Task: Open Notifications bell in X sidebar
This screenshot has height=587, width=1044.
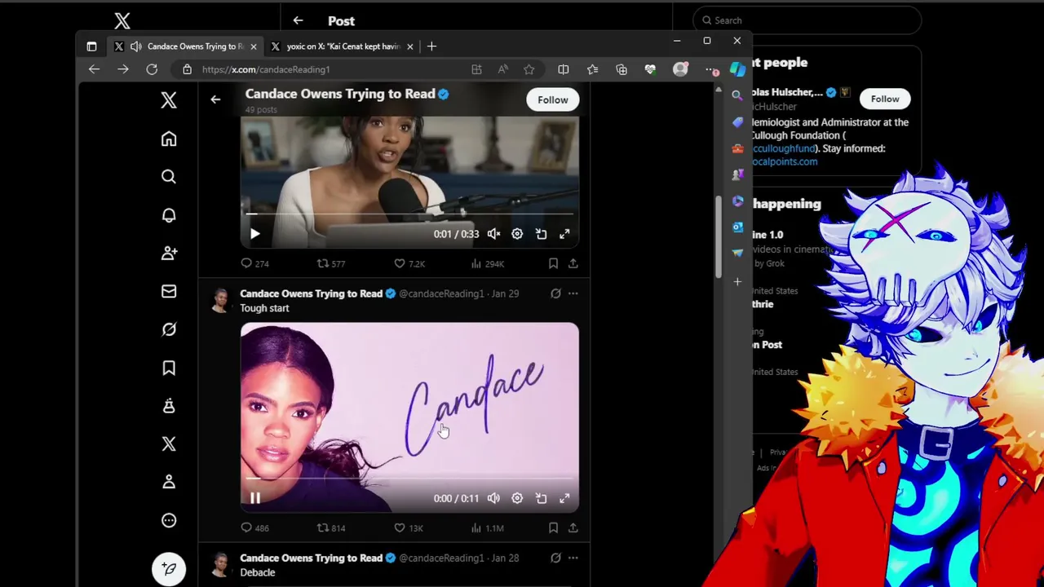Action: [169, 215]
